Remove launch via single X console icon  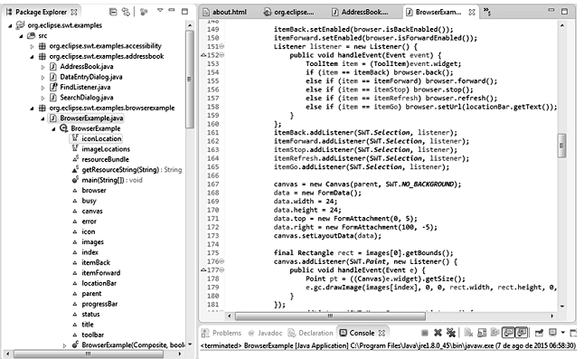click(x=438, y=333)
